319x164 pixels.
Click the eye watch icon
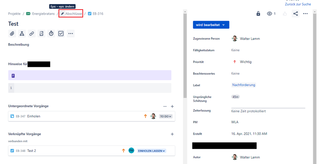pyautogui.click(x=270, y=14)
